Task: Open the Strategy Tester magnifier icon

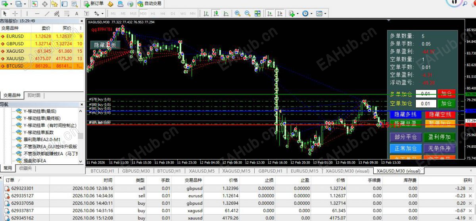Action: 75,4
